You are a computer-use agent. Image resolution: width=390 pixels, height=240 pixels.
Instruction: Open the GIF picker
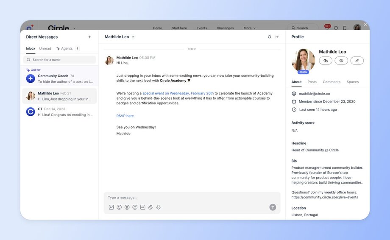[142, 207]
